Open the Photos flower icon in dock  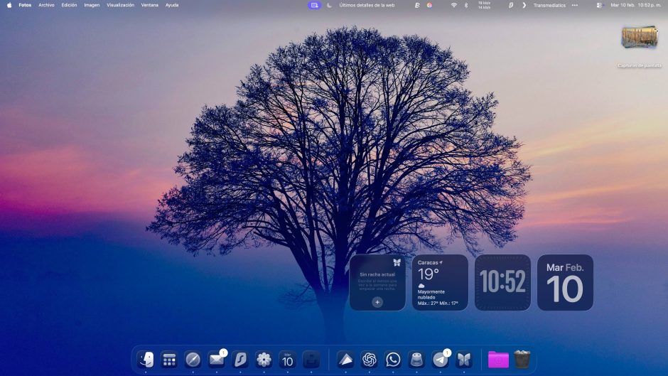(264, 360)
